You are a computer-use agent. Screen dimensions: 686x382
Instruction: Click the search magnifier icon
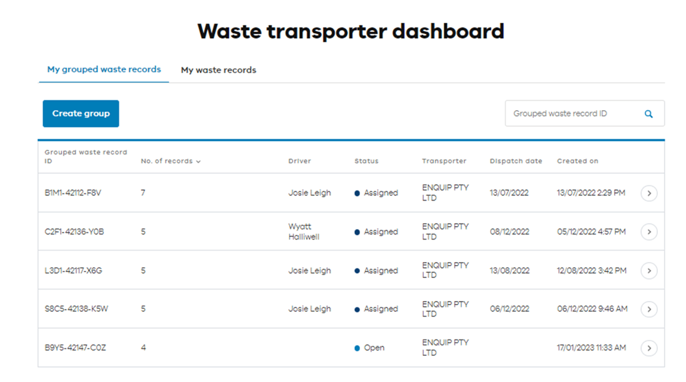[x=648, y=114]
